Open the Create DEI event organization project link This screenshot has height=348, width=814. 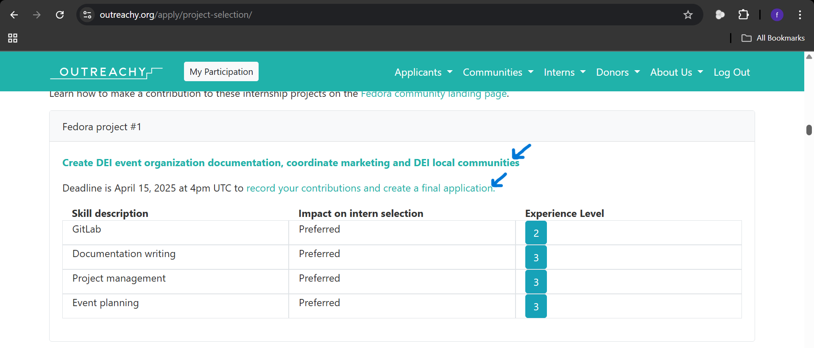tap(291, 163)
